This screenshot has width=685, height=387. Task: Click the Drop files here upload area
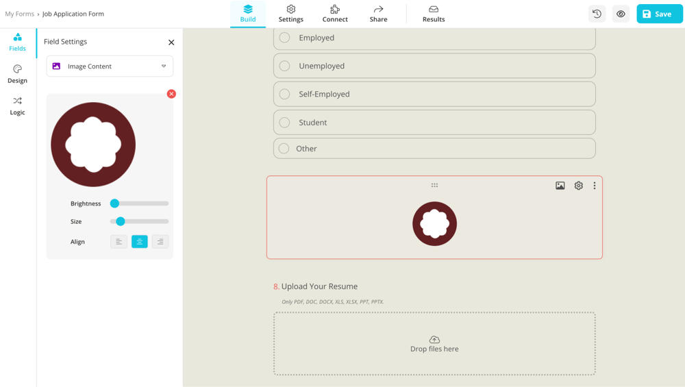click(x=434, y=344)
